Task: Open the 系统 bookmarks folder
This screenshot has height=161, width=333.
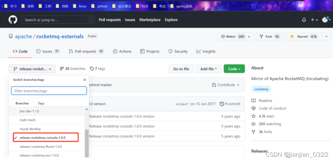Action: click(x=28, y=6)
